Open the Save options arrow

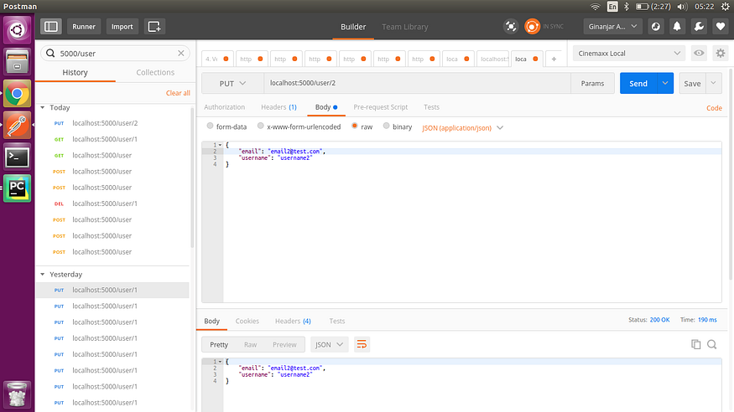tap(713, 83)
